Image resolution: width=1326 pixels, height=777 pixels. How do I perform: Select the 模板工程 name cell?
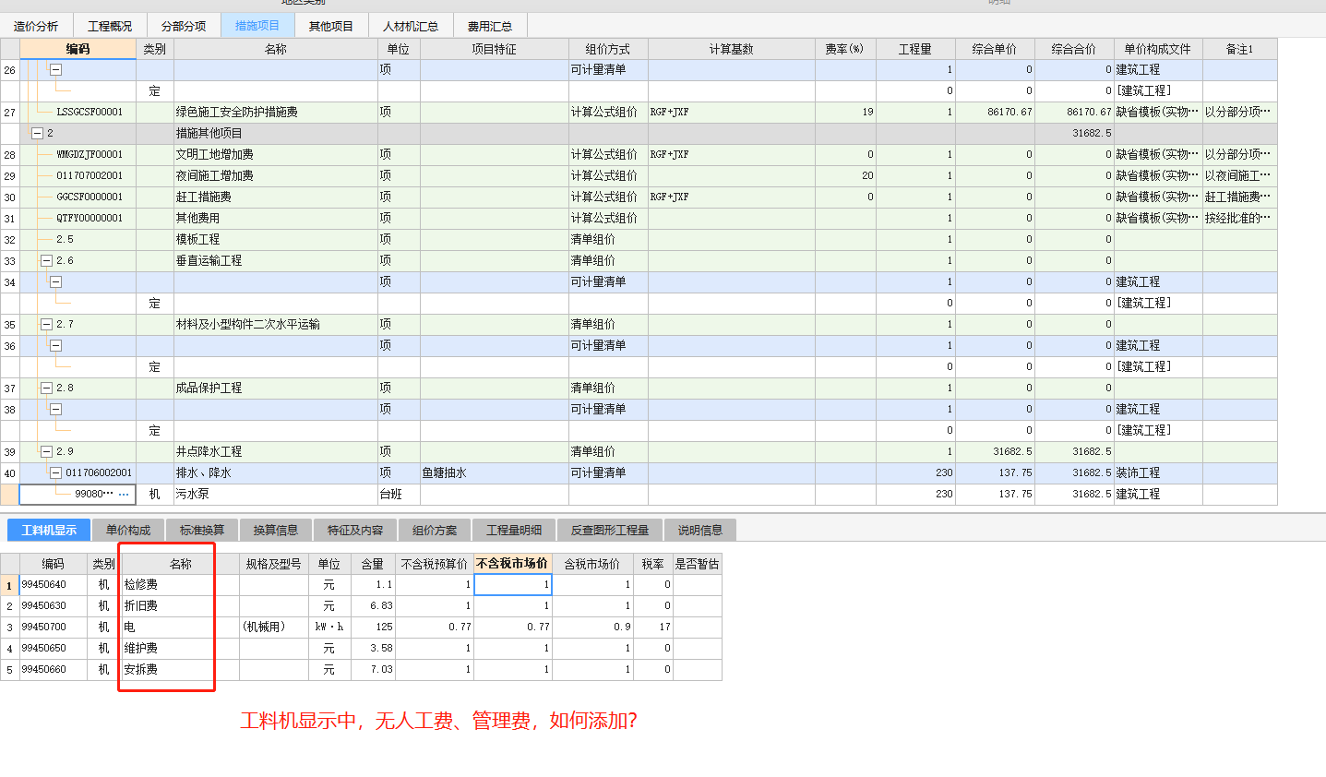point(275,239)
